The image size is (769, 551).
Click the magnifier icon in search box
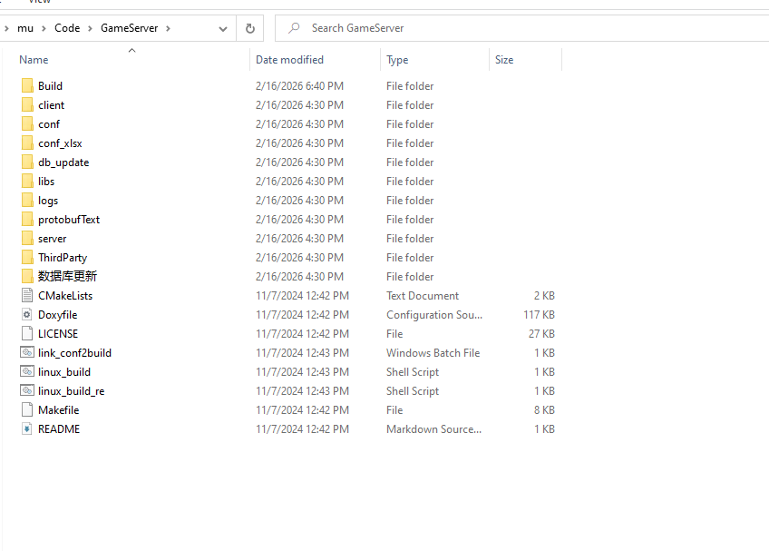tap(294, 28)
